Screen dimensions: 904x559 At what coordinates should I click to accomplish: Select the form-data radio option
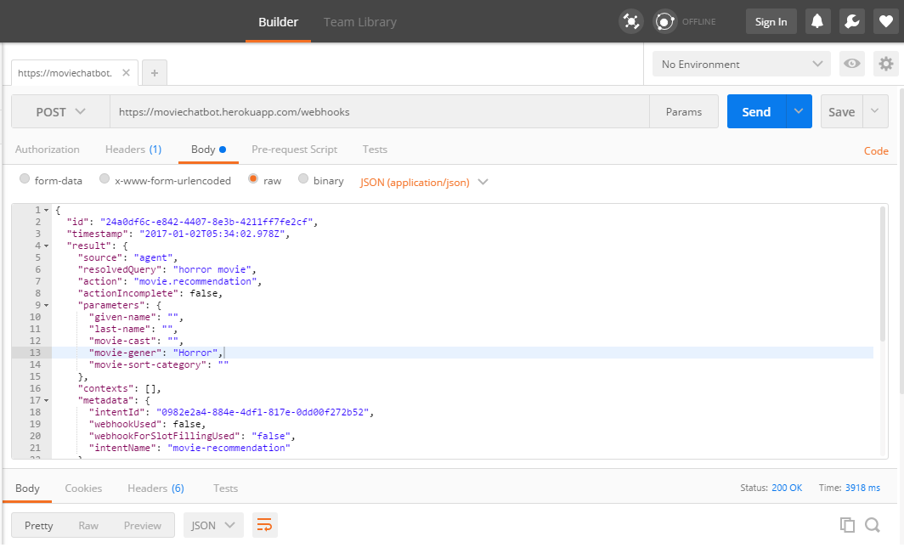click(x=24, y=178)
